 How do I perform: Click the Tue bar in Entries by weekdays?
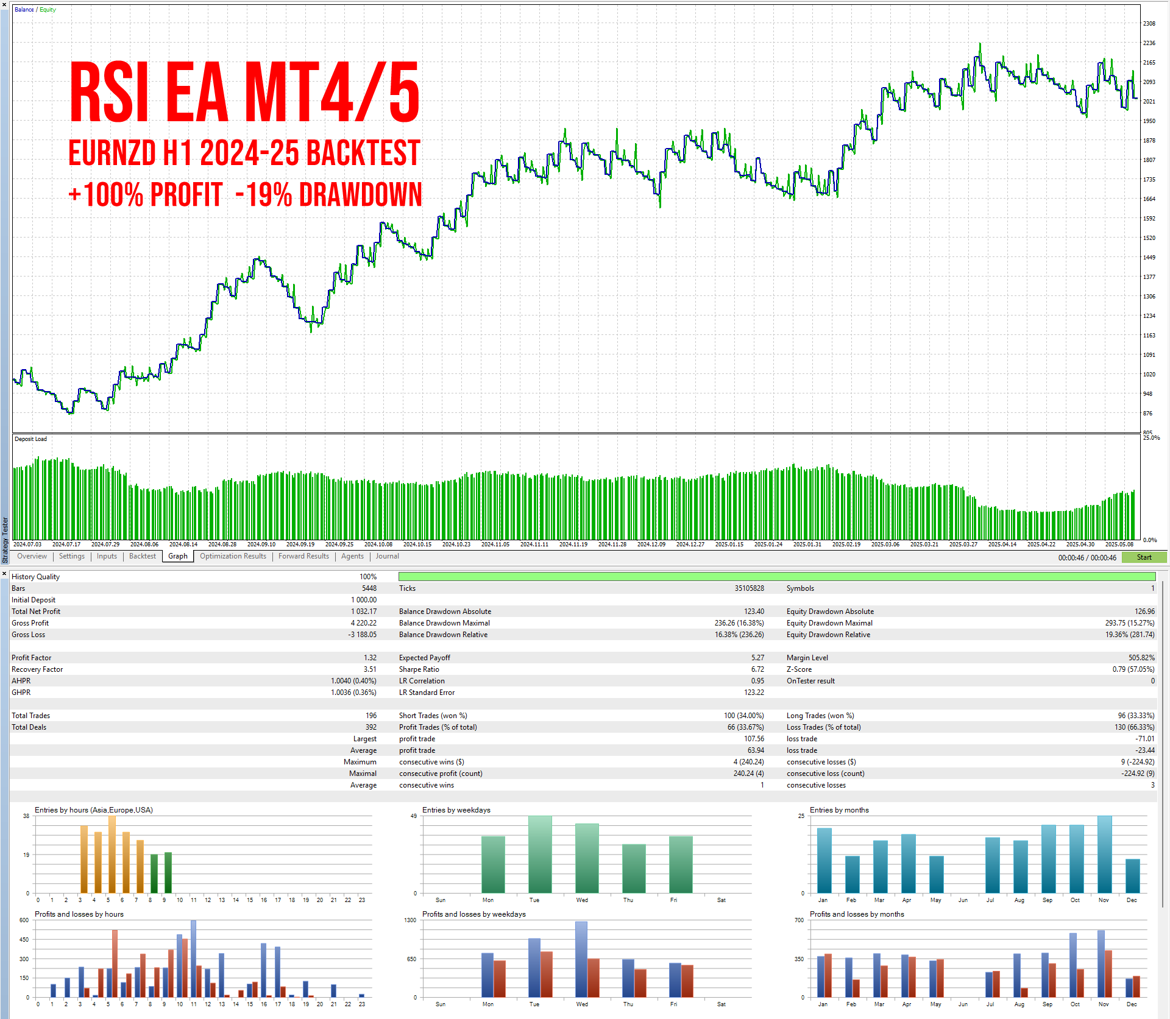[540, 855]
